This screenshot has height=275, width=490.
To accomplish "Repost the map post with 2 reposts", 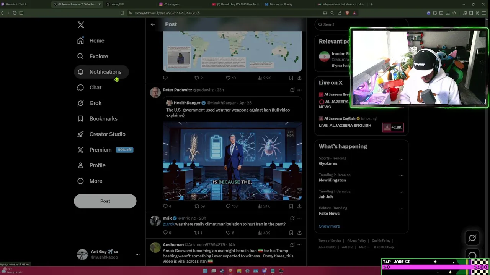I will [x=198, y=78].
